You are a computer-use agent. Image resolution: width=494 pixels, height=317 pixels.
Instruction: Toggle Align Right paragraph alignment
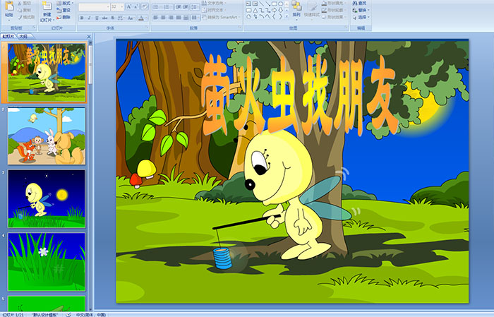pyautogui.click(x=171, y=18)
